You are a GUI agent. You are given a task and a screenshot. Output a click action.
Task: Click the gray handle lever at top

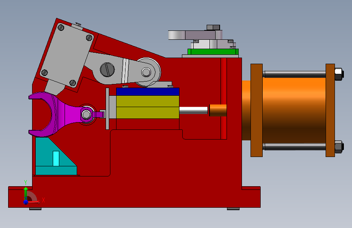coord(195,35)
